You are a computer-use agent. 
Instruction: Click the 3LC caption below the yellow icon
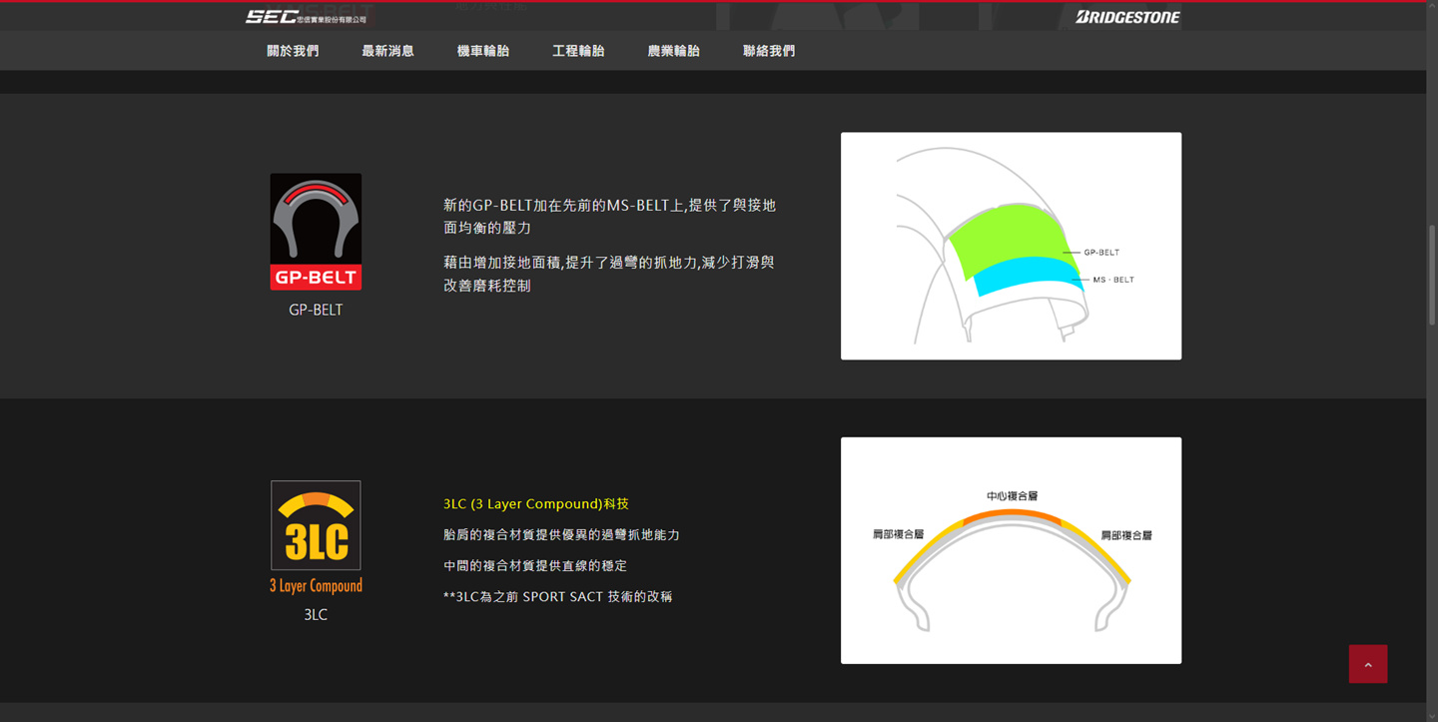[x=316, y=615]
